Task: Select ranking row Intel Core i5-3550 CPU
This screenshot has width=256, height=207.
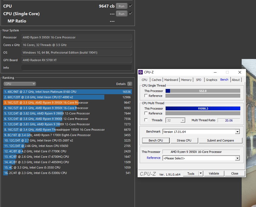Action: tap(67, 167)
